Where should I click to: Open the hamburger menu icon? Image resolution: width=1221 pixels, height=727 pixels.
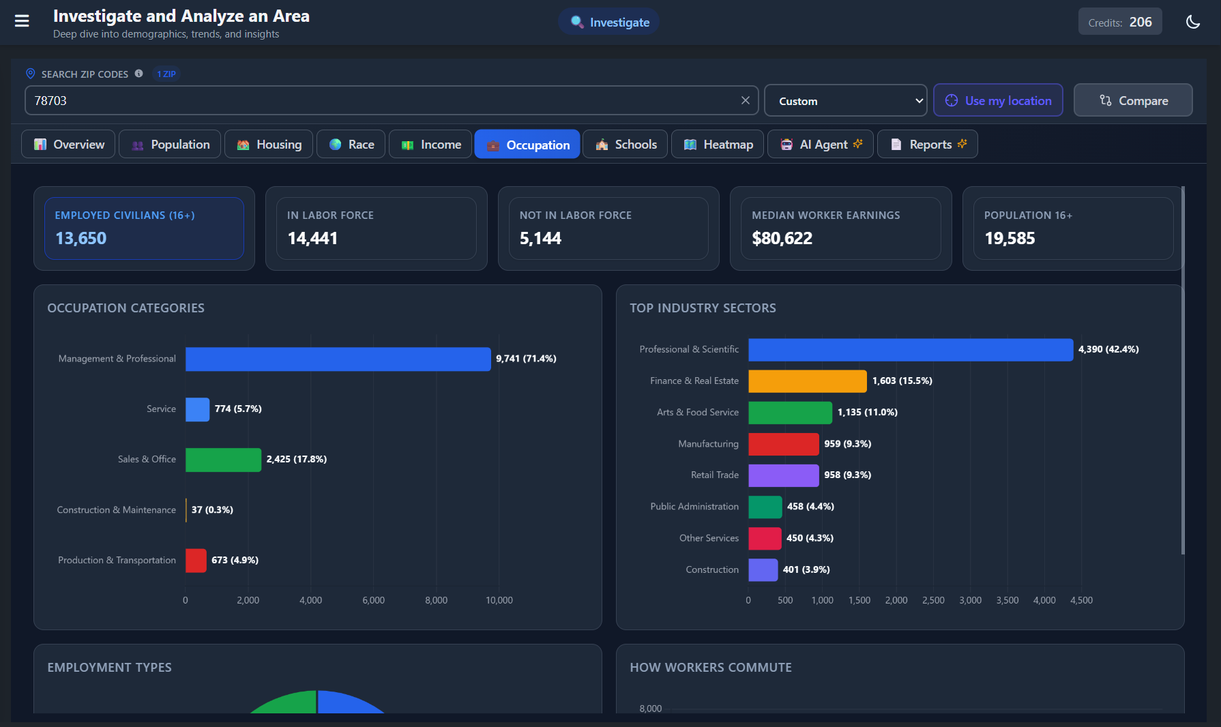coord(22,21)
